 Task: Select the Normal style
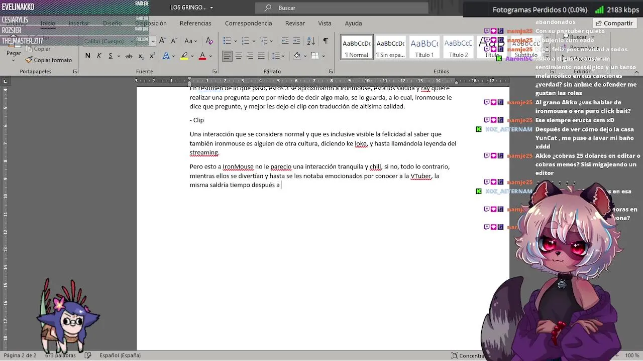(356, 47)
